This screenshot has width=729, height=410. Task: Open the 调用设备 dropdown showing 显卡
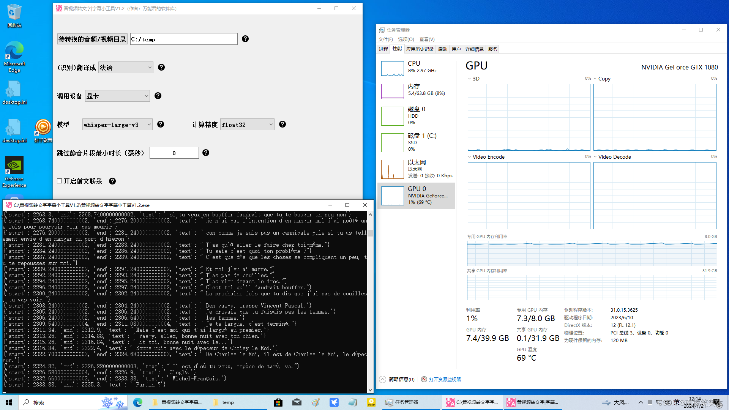[117, 96]
